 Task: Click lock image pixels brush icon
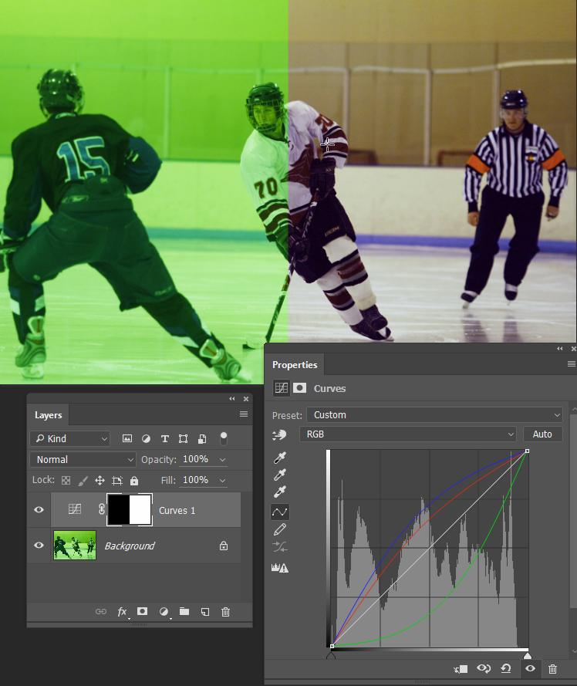83,481
